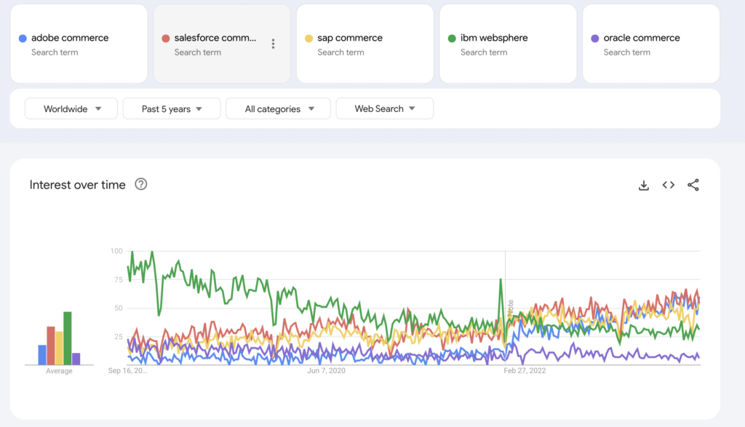Click the purple oracle commerce color dot

(x=595, y=38)
